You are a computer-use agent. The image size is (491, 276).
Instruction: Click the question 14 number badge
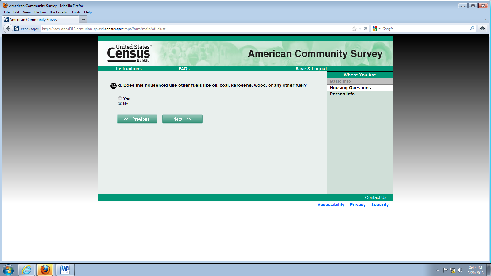point(114,86)
